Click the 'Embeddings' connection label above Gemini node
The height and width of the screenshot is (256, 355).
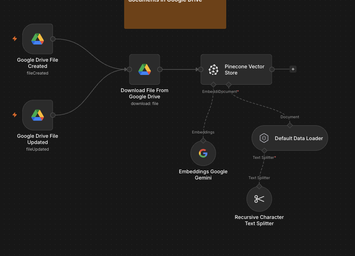[x=203, y=132]
